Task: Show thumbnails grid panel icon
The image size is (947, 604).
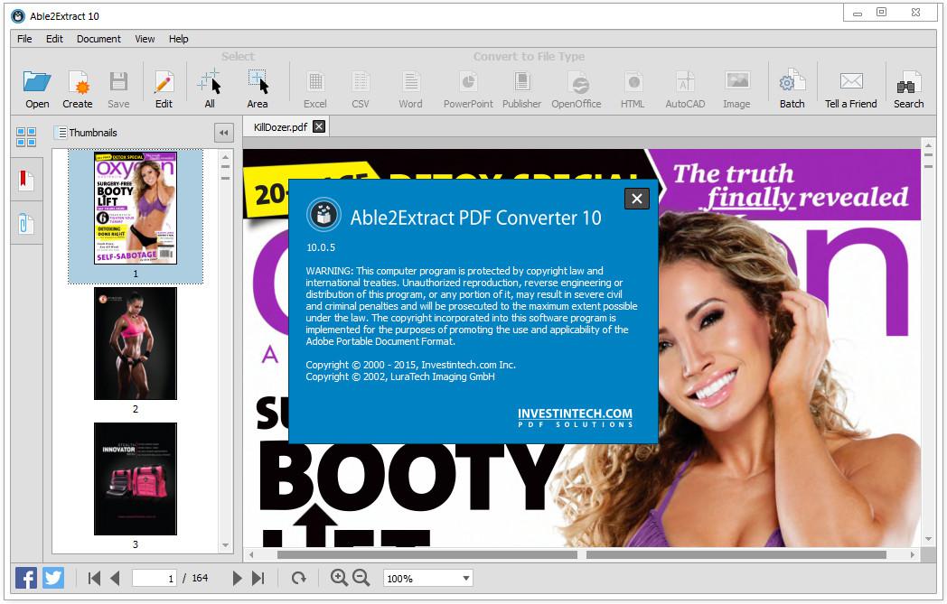Action: [26, 137]
